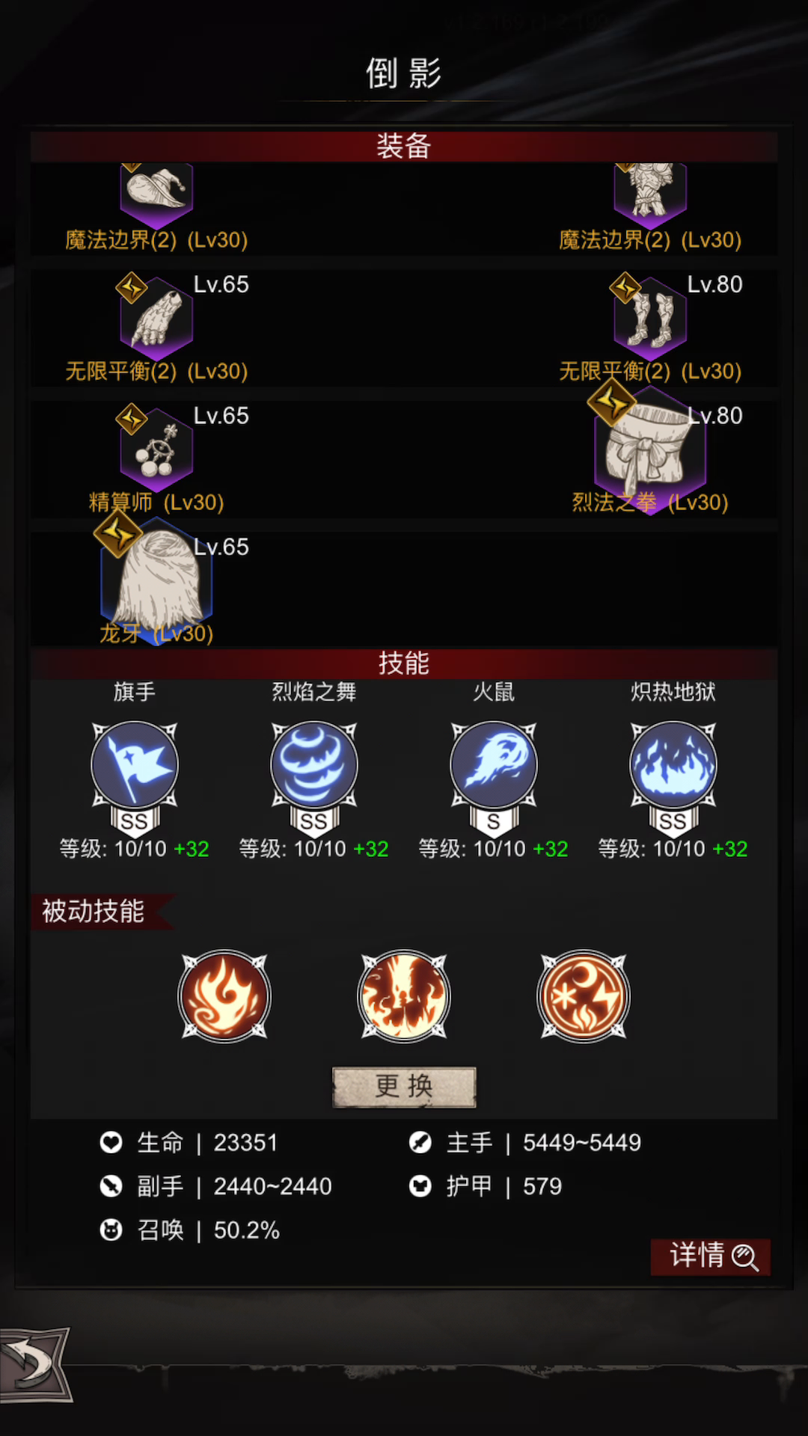Select the 魔法边界 body armor item

[650, 194]
